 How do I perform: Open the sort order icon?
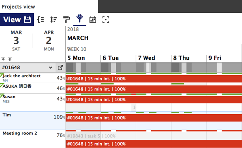coord(54,20)
